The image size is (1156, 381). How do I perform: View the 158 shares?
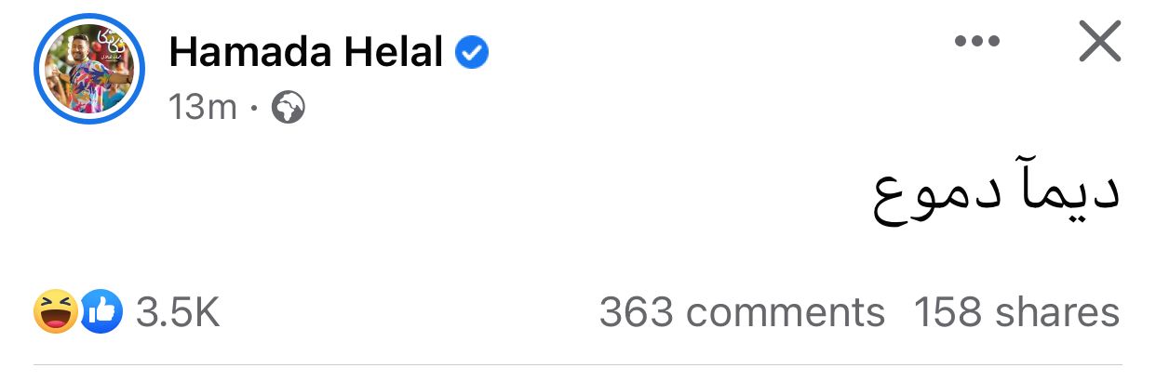point(1016,312)
